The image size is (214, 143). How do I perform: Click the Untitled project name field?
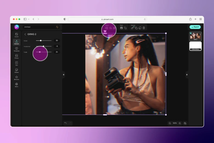38,27
